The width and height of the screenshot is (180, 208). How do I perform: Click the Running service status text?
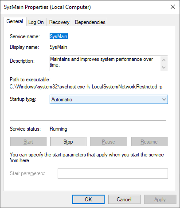[x=59, y=129]
